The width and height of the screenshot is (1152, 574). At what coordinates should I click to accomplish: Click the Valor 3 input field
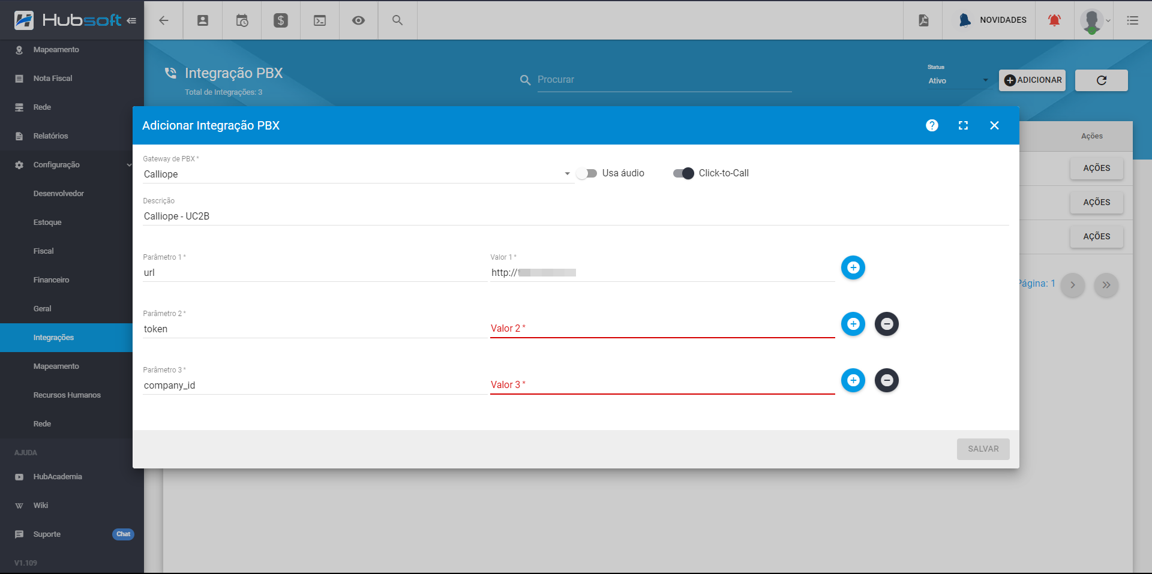pos(662,385)
